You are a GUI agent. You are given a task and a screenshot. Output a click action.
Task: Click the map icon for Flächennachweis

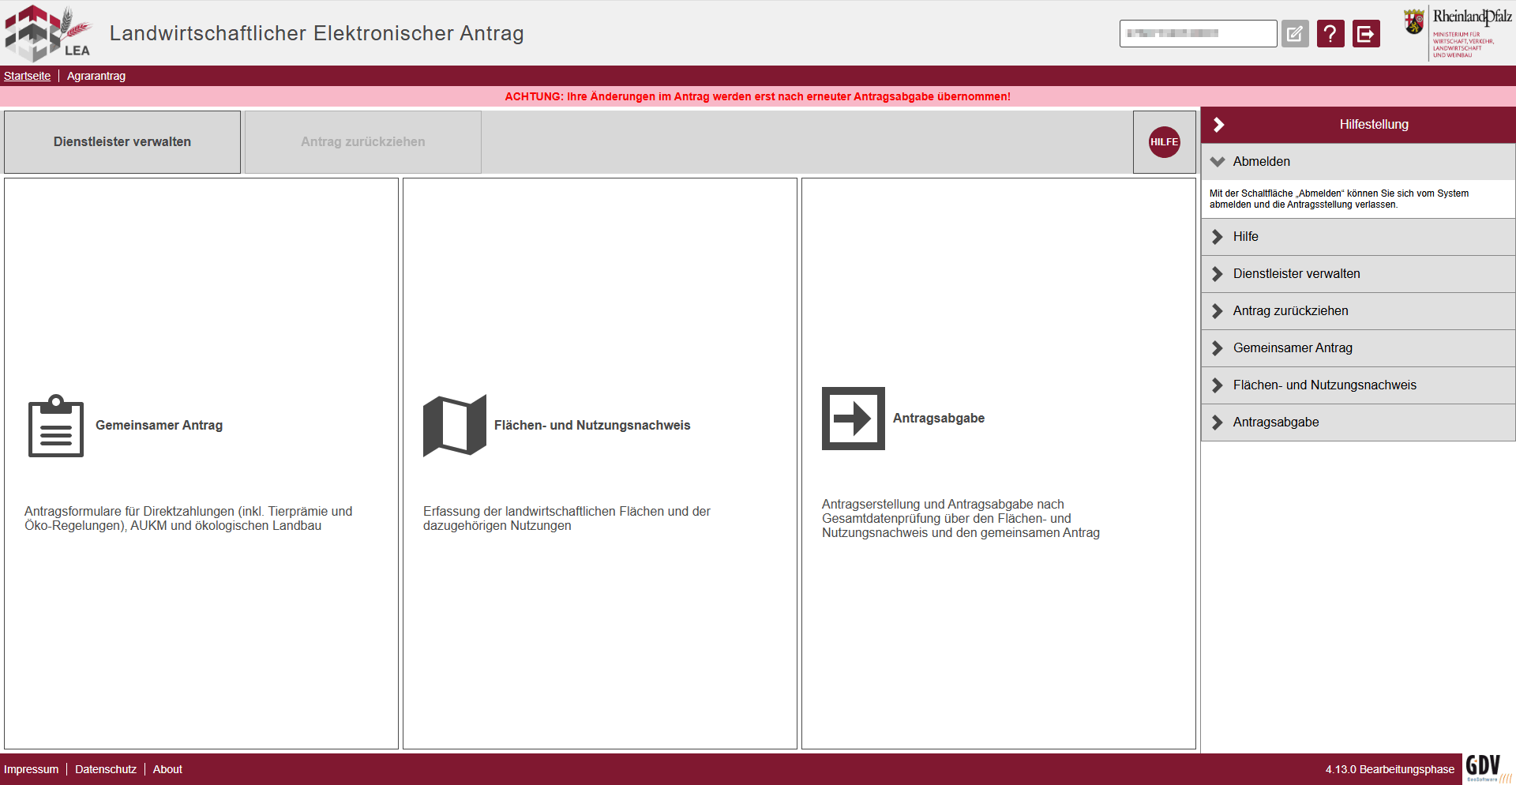[454, 426]
